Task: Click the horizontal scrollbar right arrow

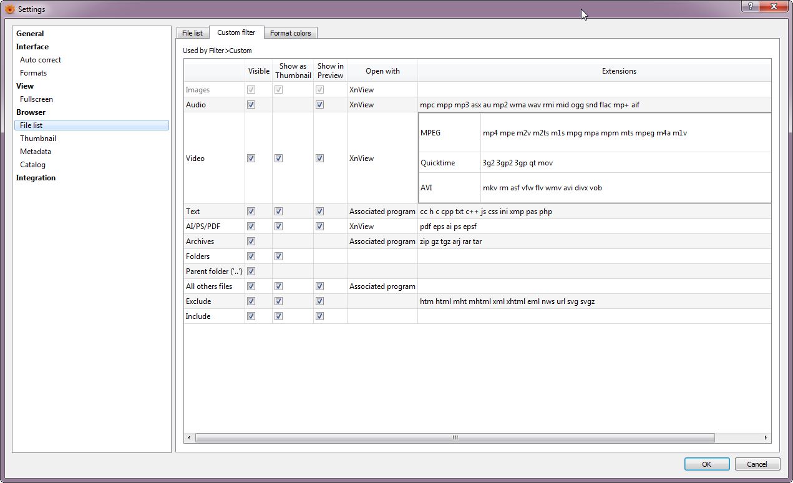Action: [x=766, y=438]
